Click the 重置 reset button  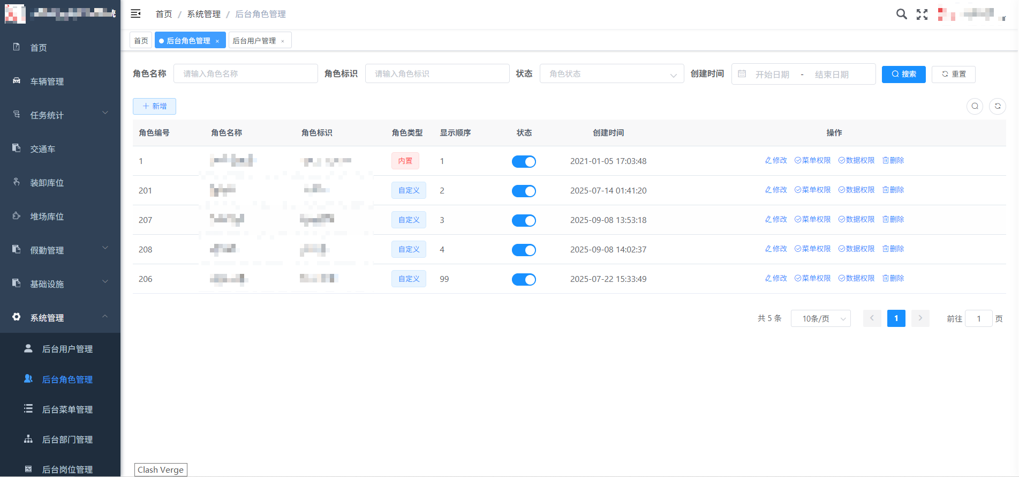[x=954, y=74]
